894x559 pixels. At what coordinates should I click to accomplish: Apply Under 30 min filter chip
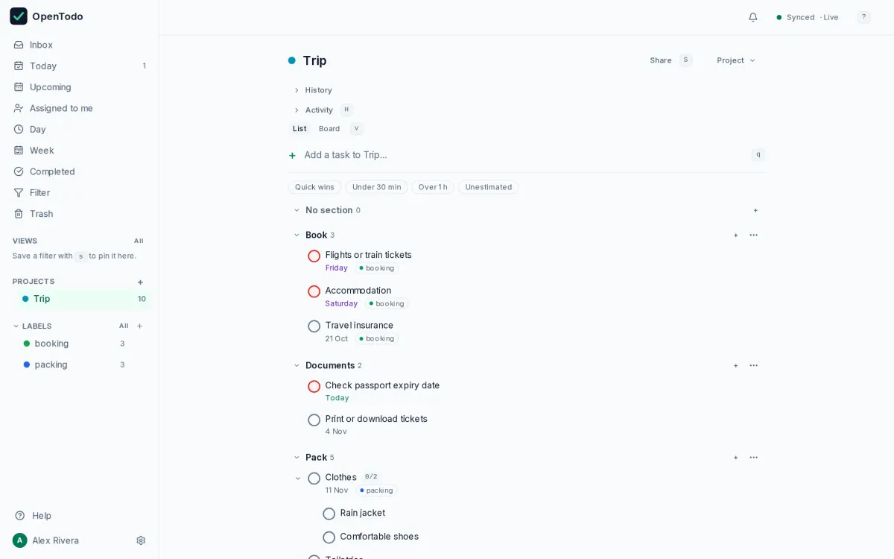(x=377, y=187)
